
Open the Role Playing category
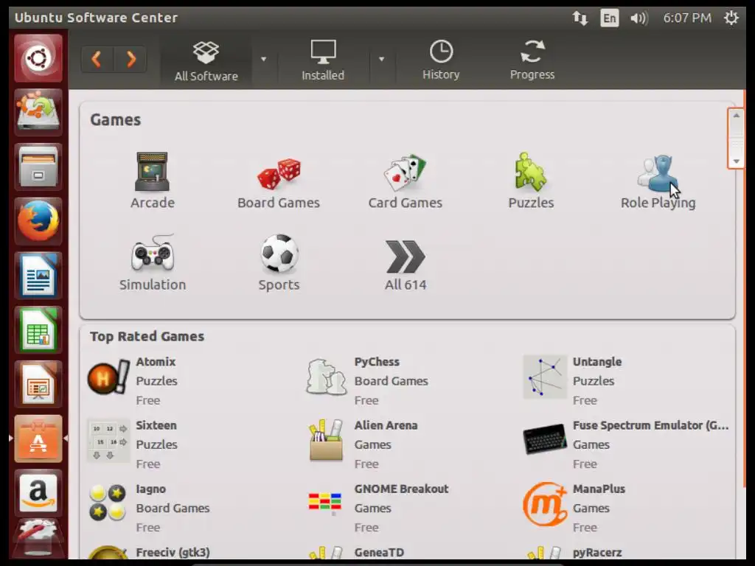[658, 181]
